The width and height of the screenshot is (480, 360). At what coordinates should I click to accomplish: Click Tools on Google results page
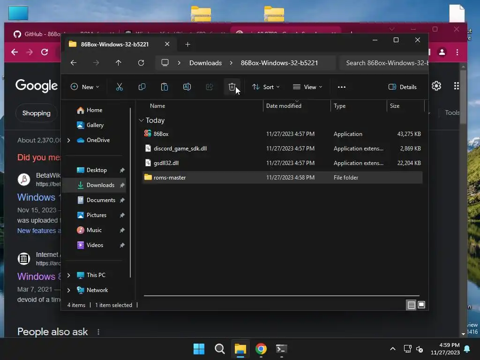coord(452,112)
